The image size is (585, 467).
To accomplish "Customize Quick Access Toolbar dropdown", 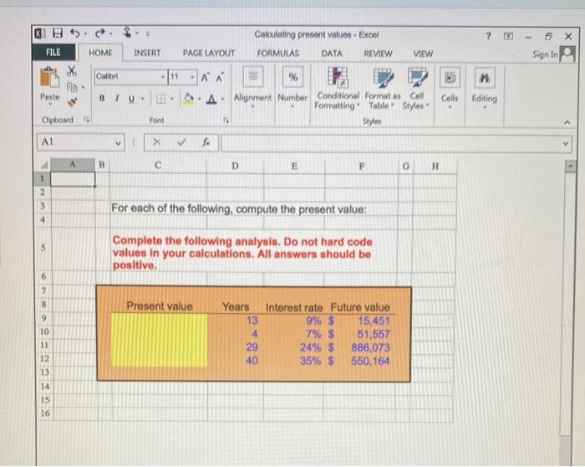I will click(147, 34).
